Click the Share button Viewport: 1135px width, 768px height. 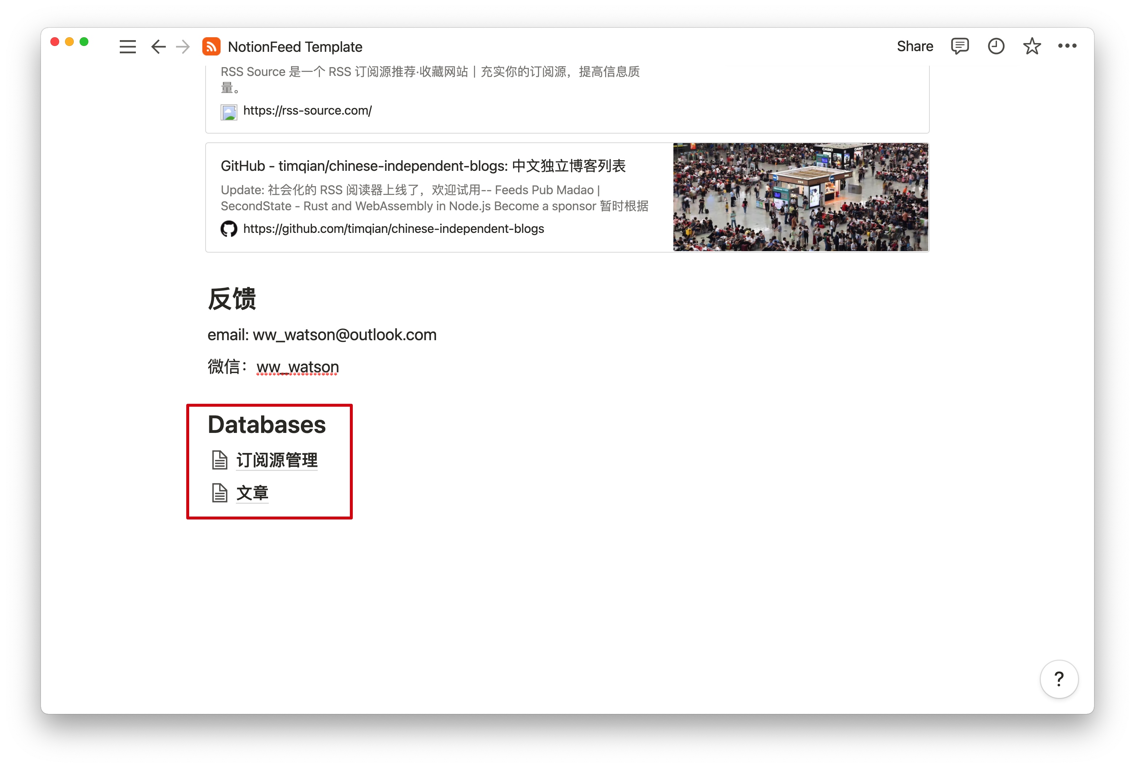coord(914,46)
